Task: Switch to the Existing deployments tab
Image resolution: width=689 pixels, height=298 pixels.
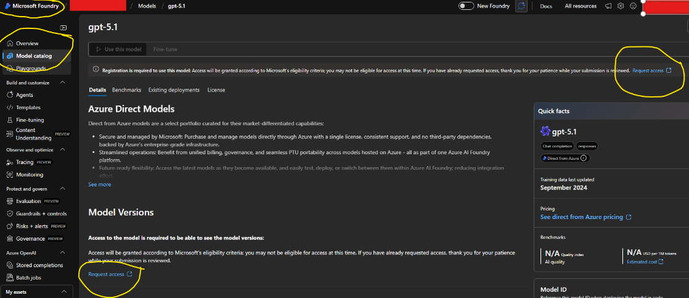Action: tap(174, 90)
